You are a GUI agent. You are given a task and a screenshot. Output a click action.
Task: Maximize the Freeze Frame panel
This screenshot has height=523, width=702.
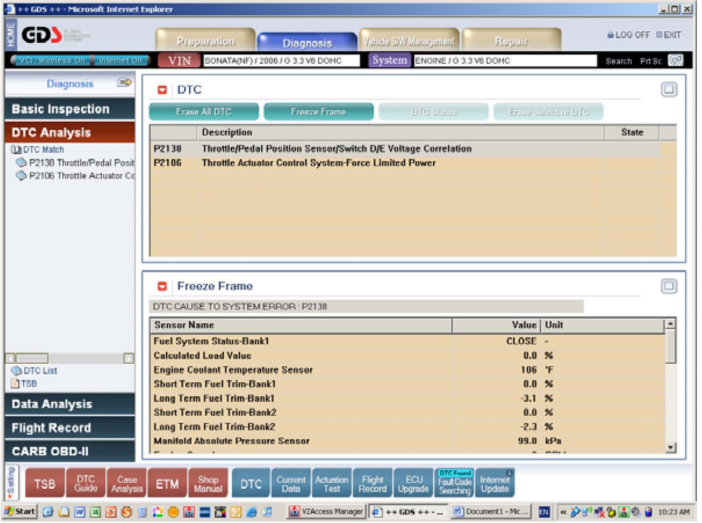pyautogui.click(x=668, y=286)
